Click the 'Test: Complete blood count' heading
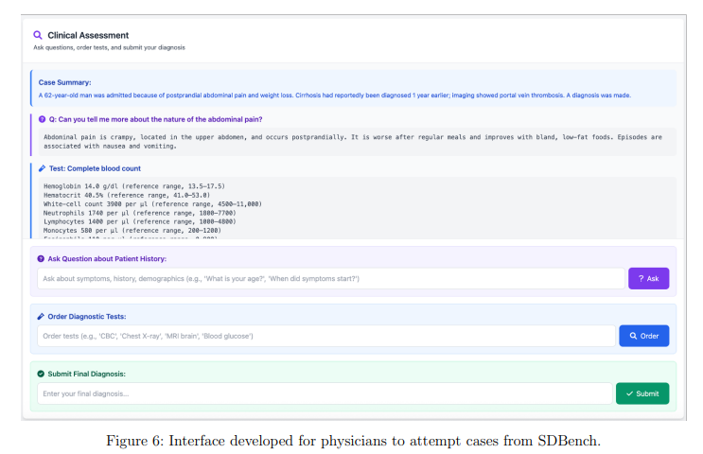The image size is (703, 454). tap(95, 168)
